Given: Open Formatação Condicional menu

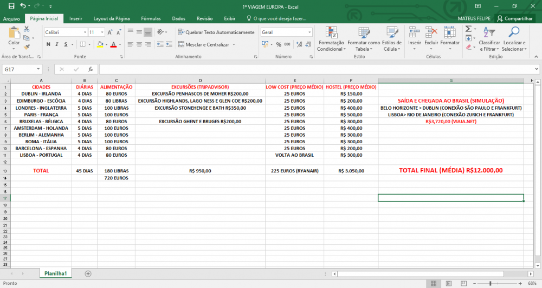Looking at the screenshot, I should [331, 38].
